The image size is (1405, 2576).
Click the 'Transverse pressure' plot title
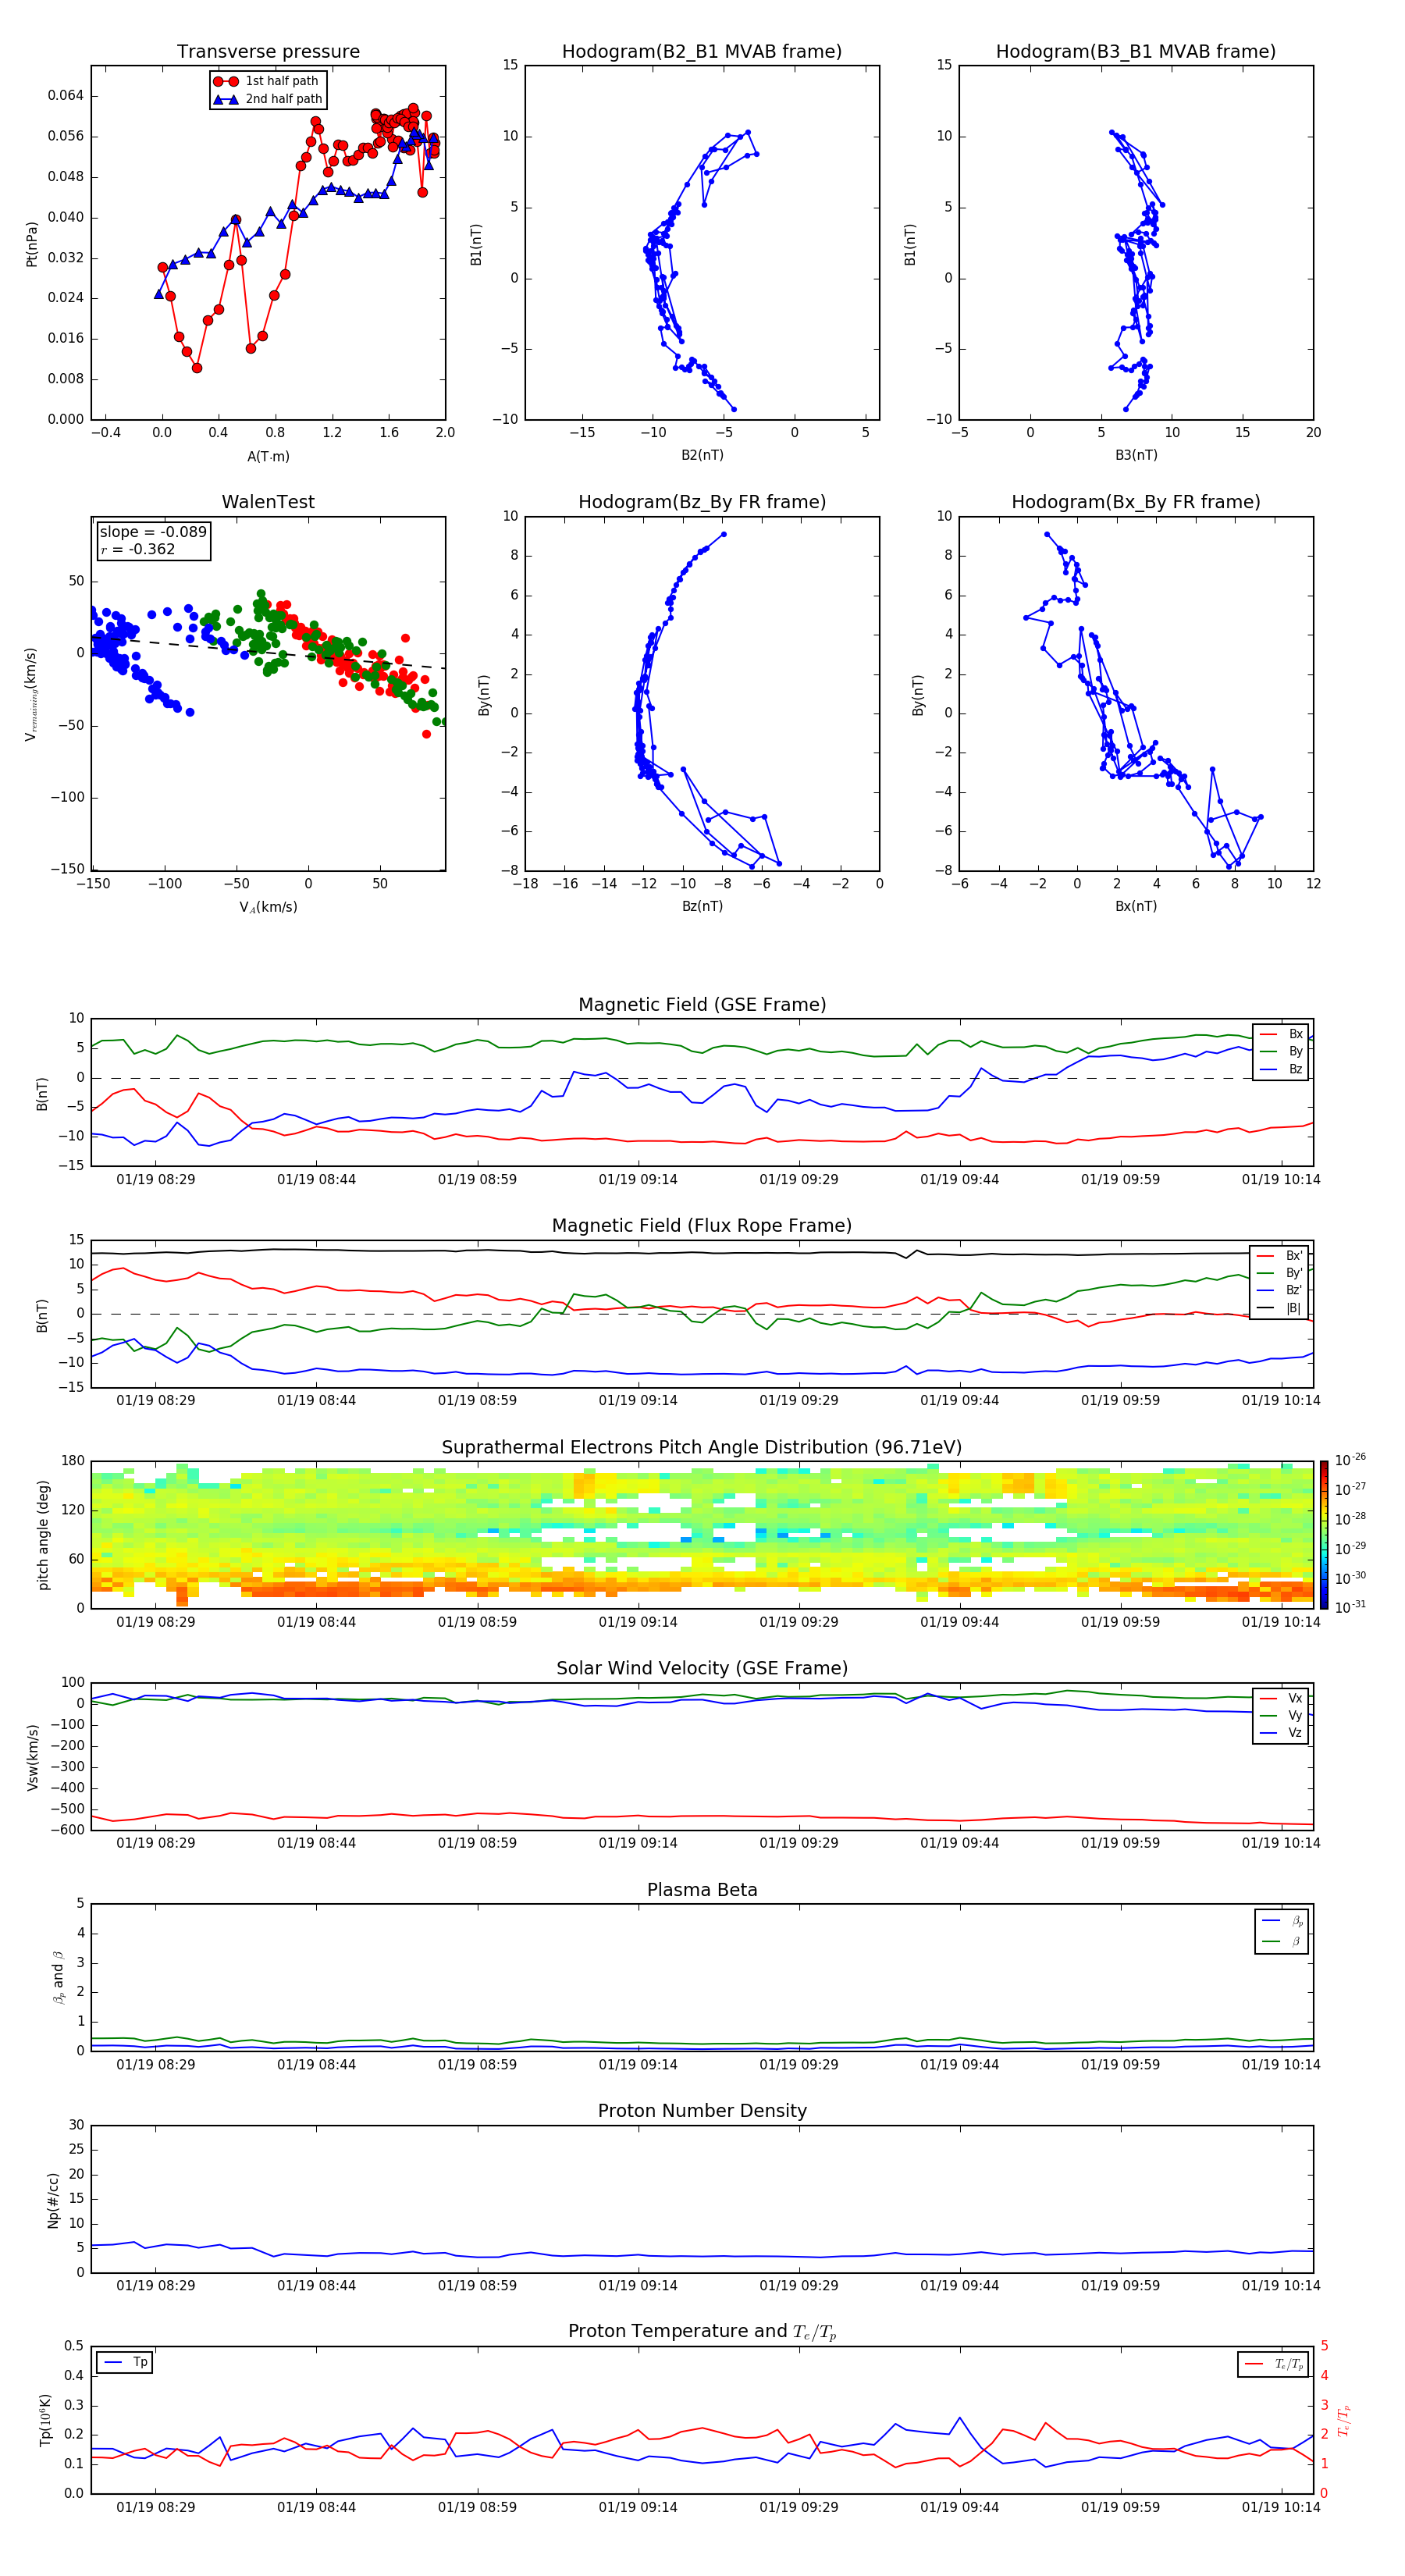(x=268, y=52)
